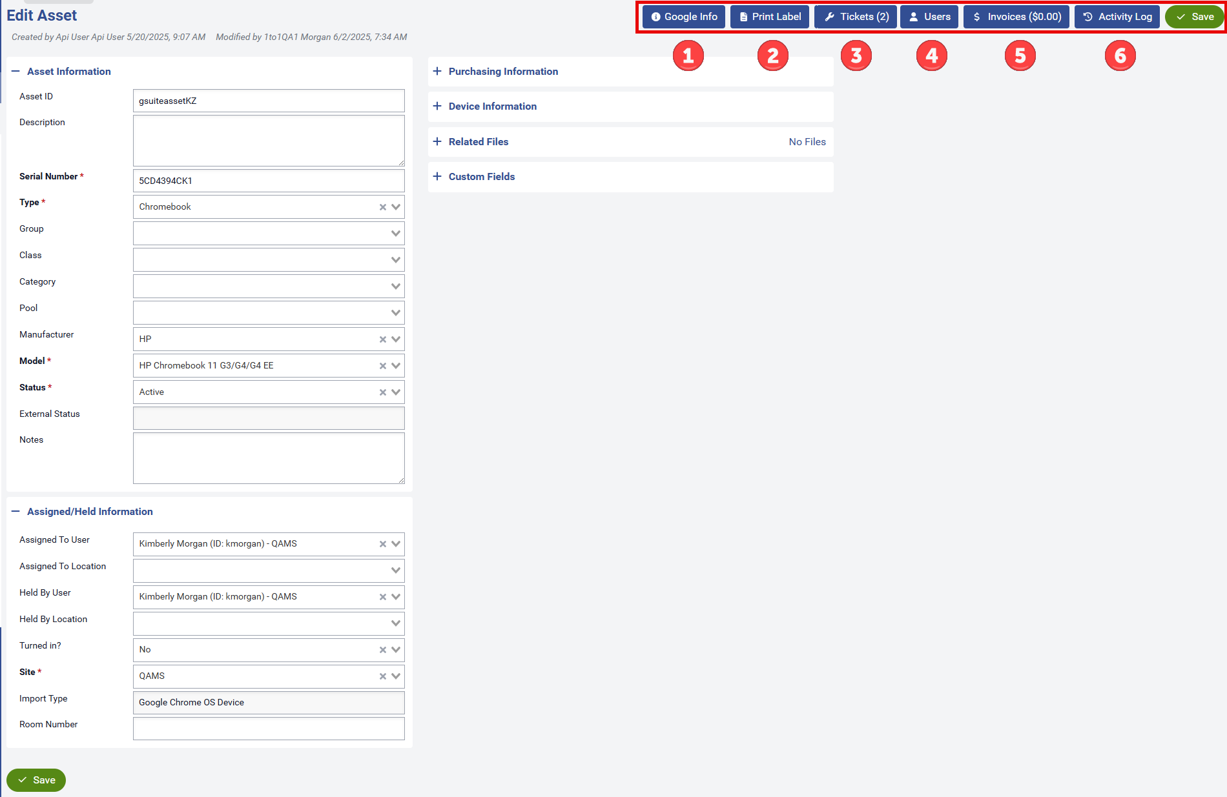This screenshot has height=797, width=1227.
Task: Expand the Custom Fields section
Action: (437, 177)
